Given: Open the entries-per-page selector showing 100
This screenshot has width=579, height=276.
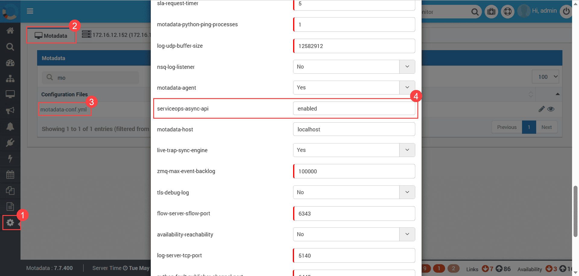Looking at the screenshot, I should (x=545, y=76).
